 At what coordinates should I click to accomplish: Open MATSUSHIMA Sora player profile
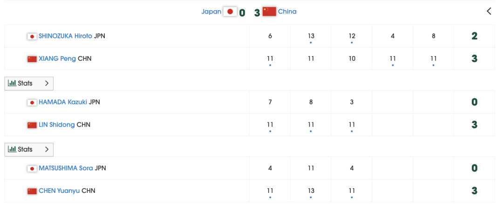pos(66,168)
